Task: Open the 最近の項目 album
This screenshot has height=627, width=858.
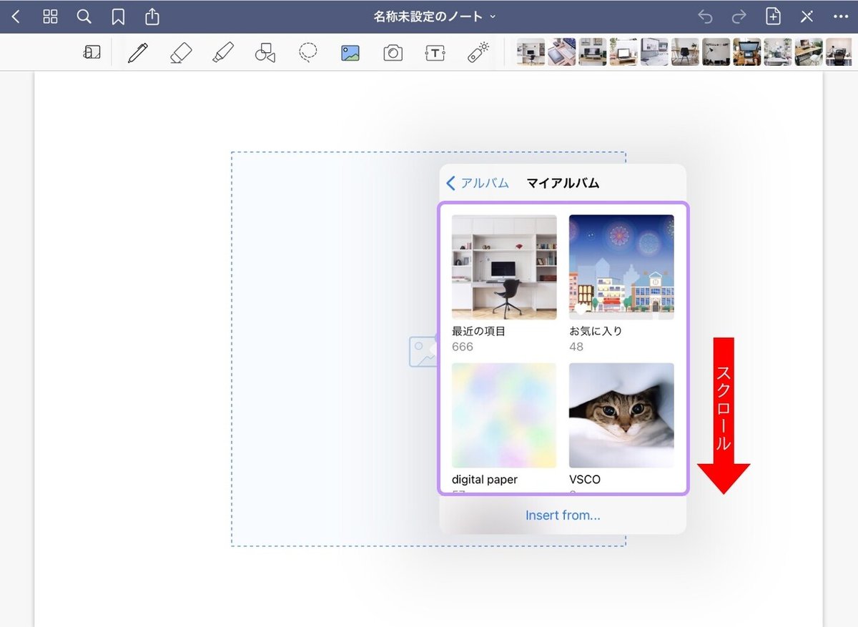Action: tap(504, 267)
